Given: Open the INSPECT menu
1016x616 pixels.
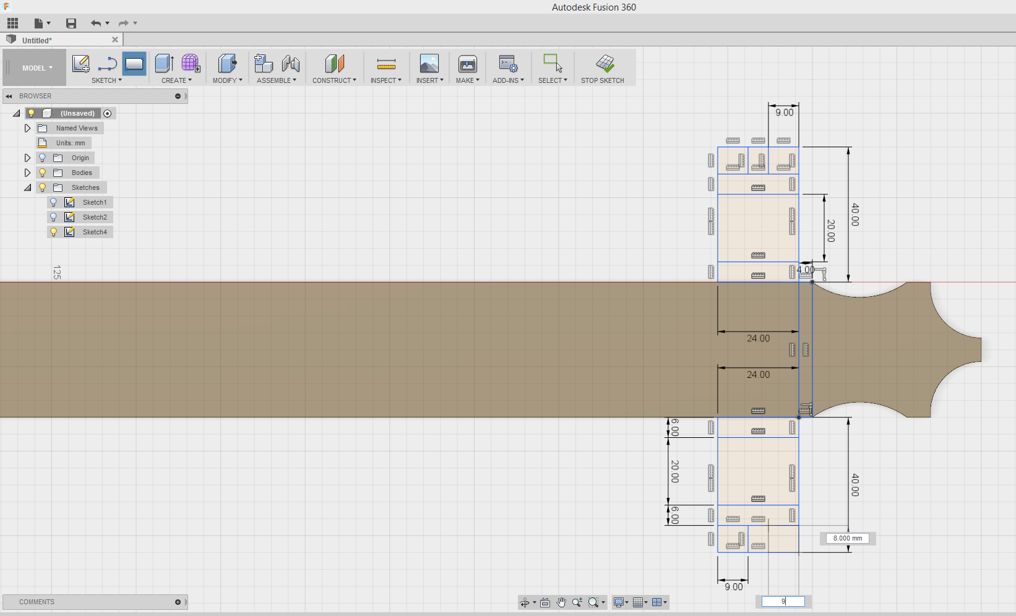Looking at the screenshot, I should [x=386, y=80].
